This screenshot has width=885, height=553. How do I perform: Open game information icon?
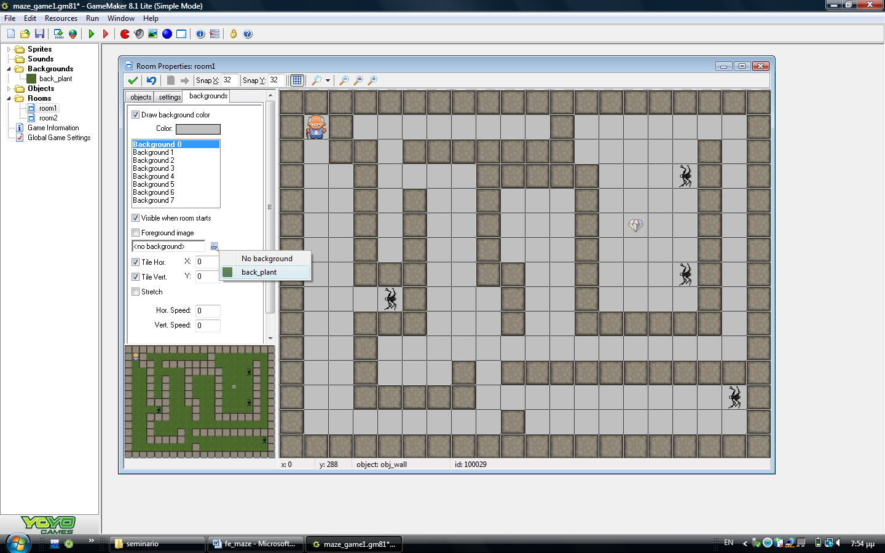200,34
